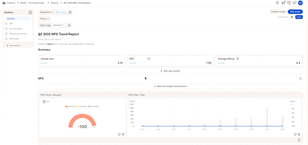This screenshot has height=145, width=308.
Task: Clear the Date range with the X icon
Action: [69, 25]
